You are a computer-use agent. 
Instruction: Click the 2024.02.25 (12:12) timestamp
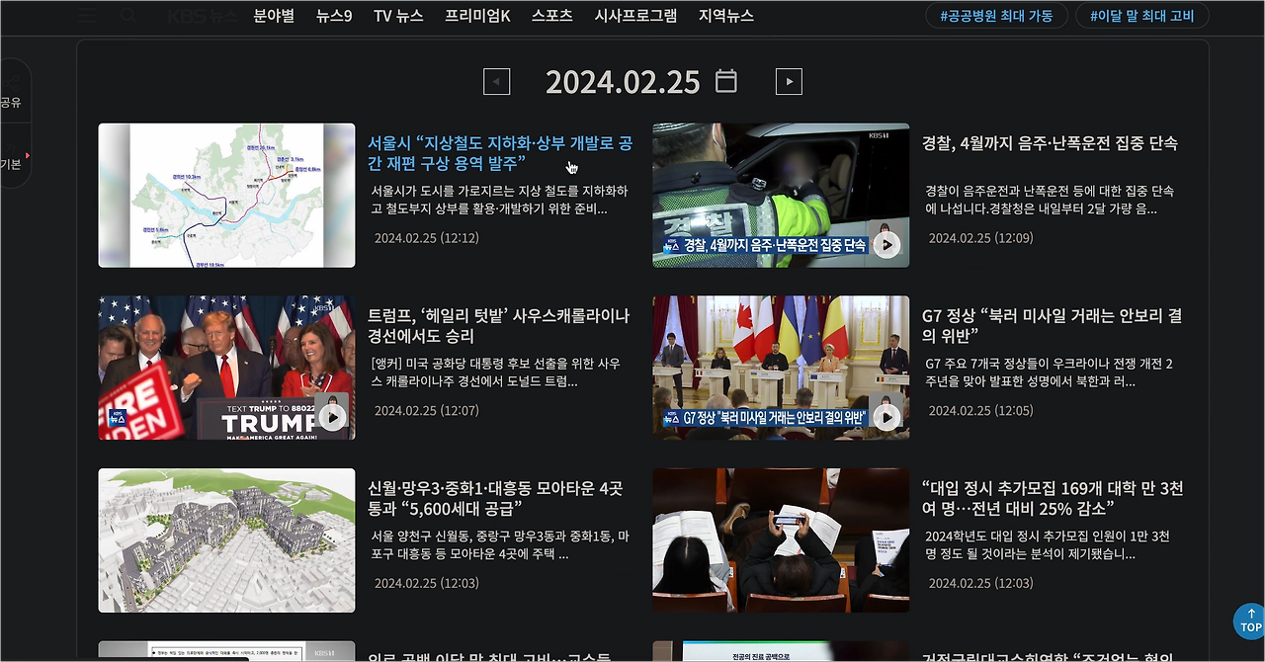click(x=427, y=238)
